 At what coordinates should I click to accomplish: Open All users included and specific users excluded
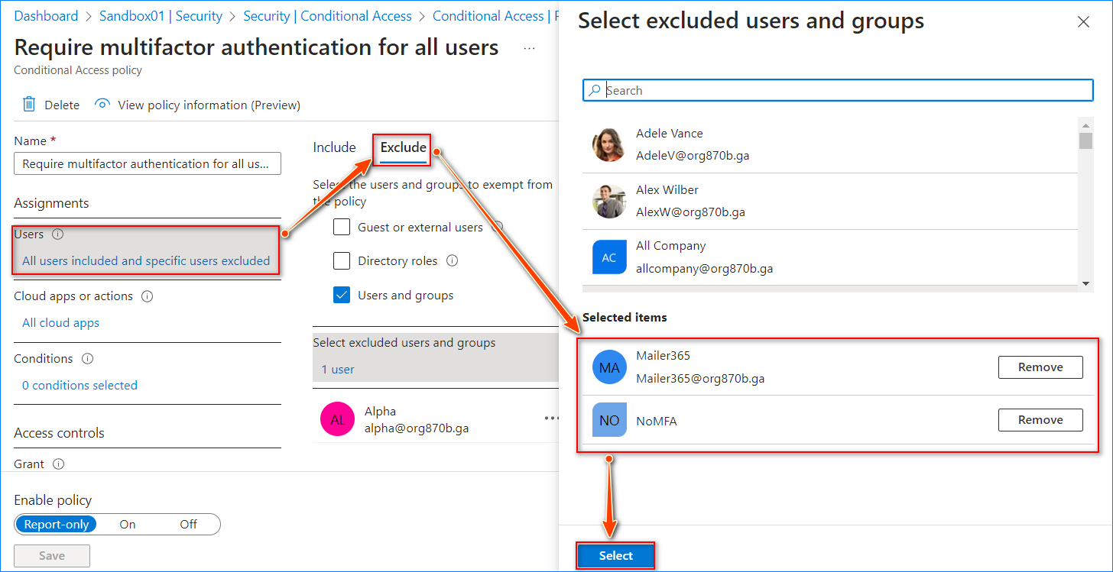[x=146, y=261]
